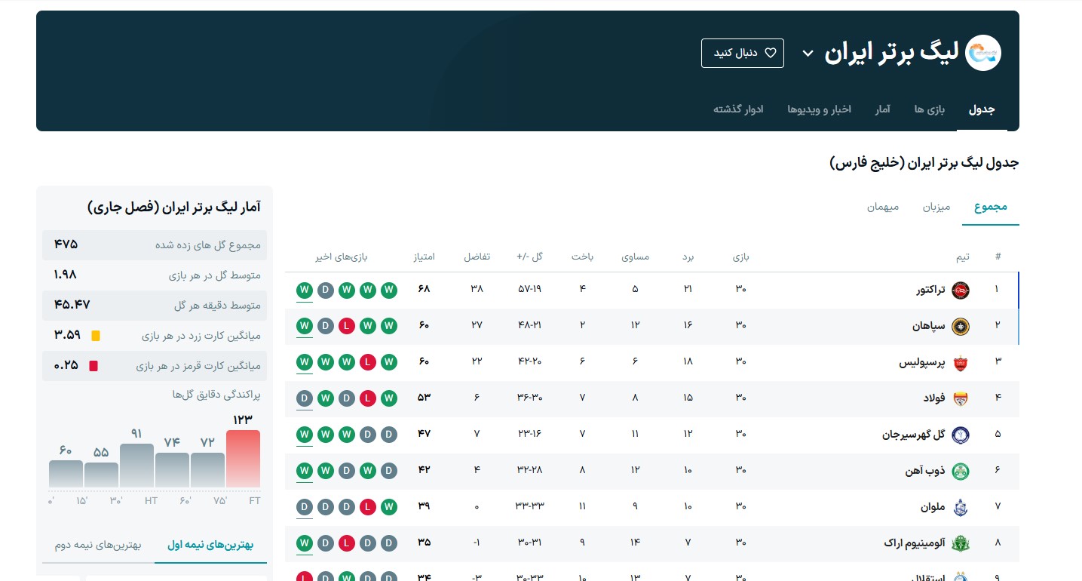Click the ملوان team logo

click(x=961, y=507)
